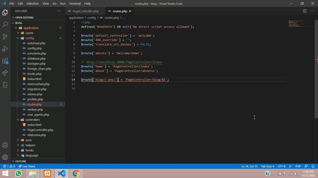318x178 pixels.
Task: Open Chrome from the taskbar
Action: tap(76, 174)
